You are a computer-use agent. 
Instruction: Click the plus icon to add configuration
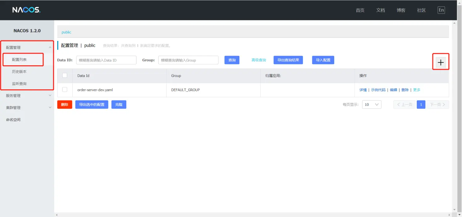(441, 62)
